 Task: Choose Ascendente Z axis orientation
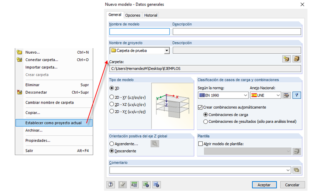tap(112, 144)
